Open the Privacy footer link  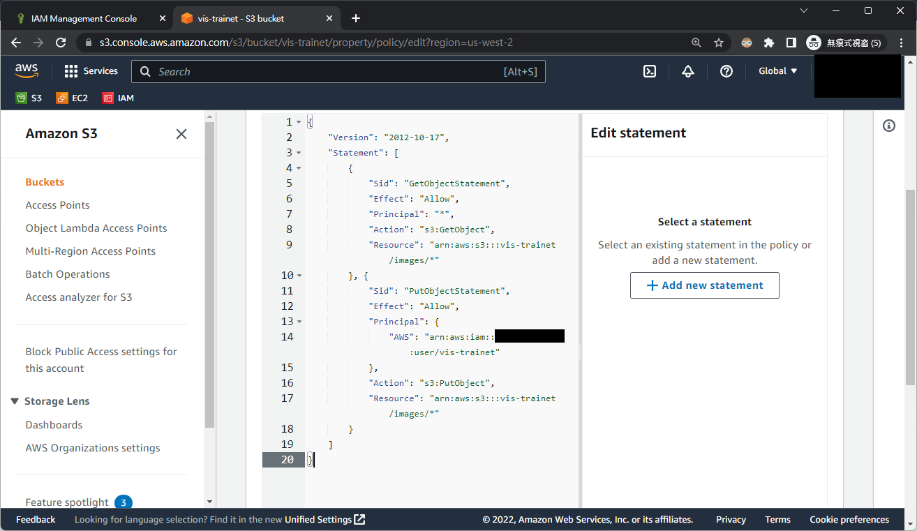tap(731, 520)
